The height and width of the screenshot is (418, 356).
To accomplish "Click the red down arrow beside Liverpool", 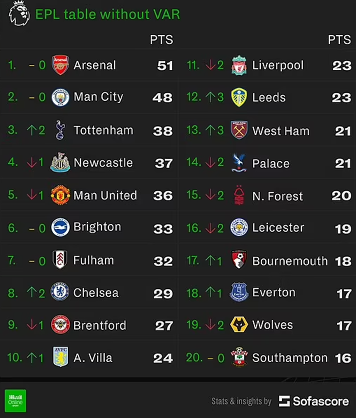I will [x=210, y=65].
